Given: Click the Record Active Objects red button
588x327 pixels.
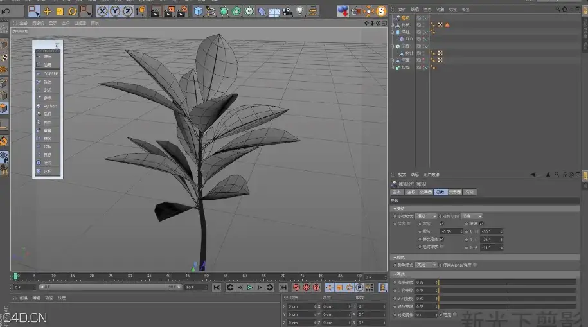Looking at the screenshot, I should [297, 287].
